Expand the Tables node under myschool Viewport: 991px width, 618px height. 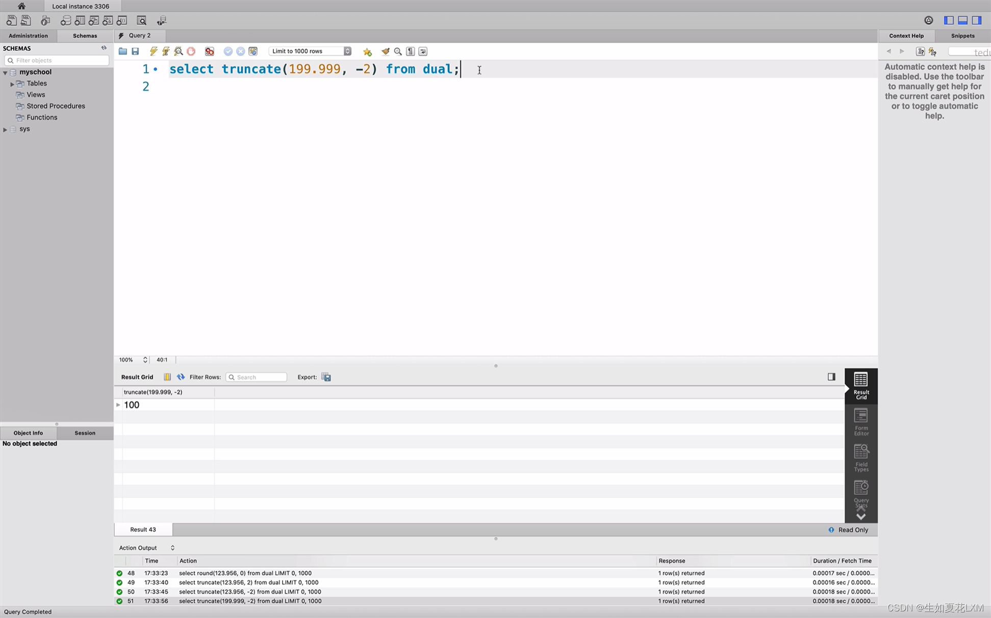[x=12, y=84]
